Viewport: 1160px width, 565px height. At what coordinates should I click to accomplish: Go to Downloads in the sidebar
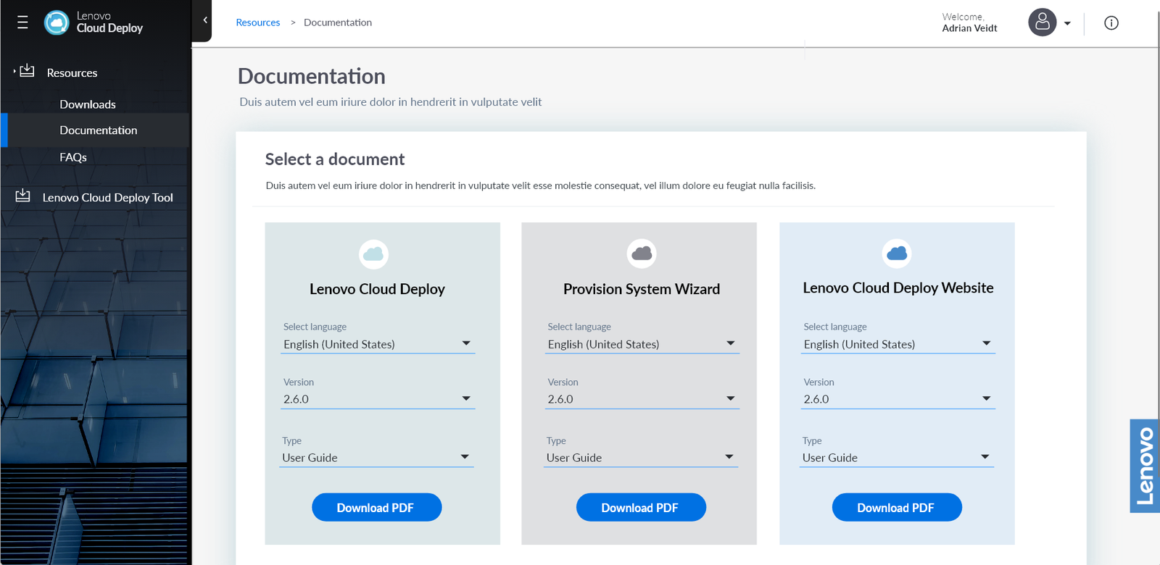(x=88, y=104)
